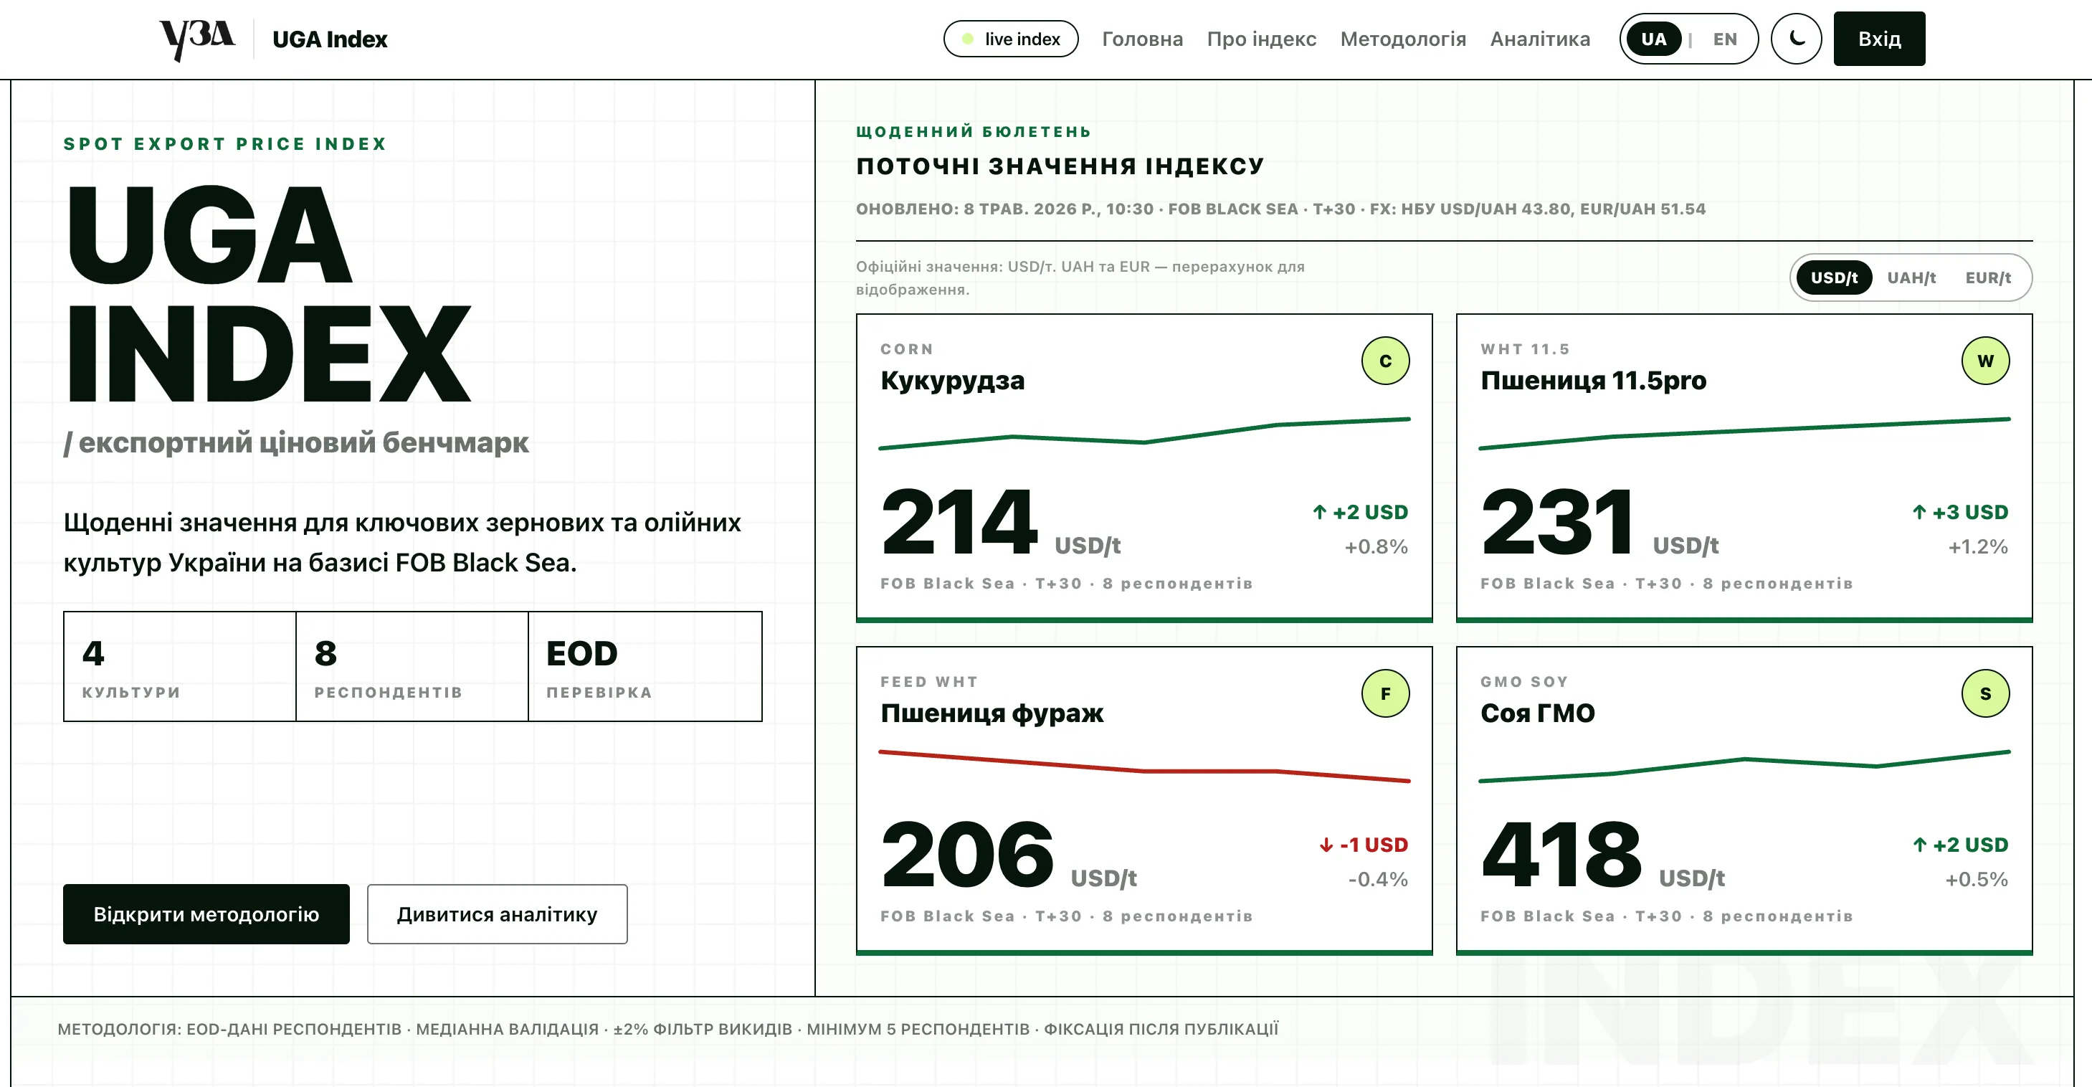
Task: Click the corn 'C' badge icon
Action: click(x=1385, y=361)
